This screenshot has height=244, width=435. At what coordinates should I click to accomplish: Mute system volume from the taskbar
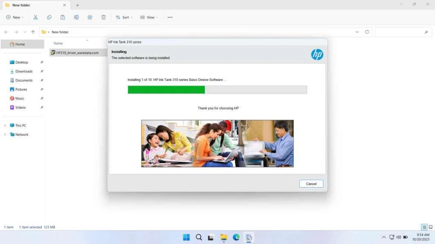tap(398, 237)
